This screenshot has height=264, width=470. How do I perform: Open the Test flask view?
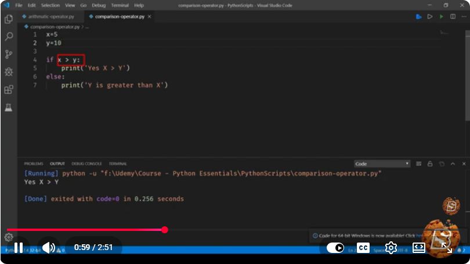pos(9,107)
